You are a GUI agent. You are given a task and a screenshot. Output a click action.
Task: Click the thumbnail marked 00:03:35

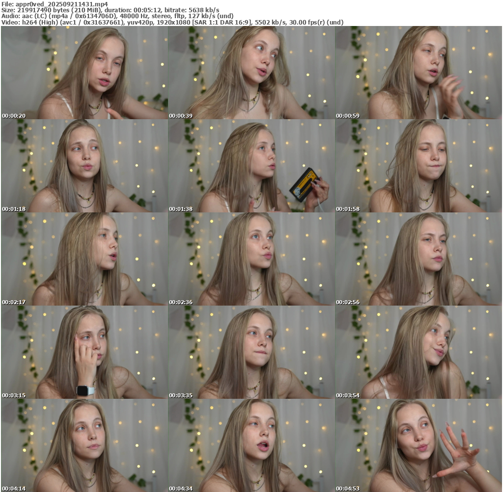(251, 352)
